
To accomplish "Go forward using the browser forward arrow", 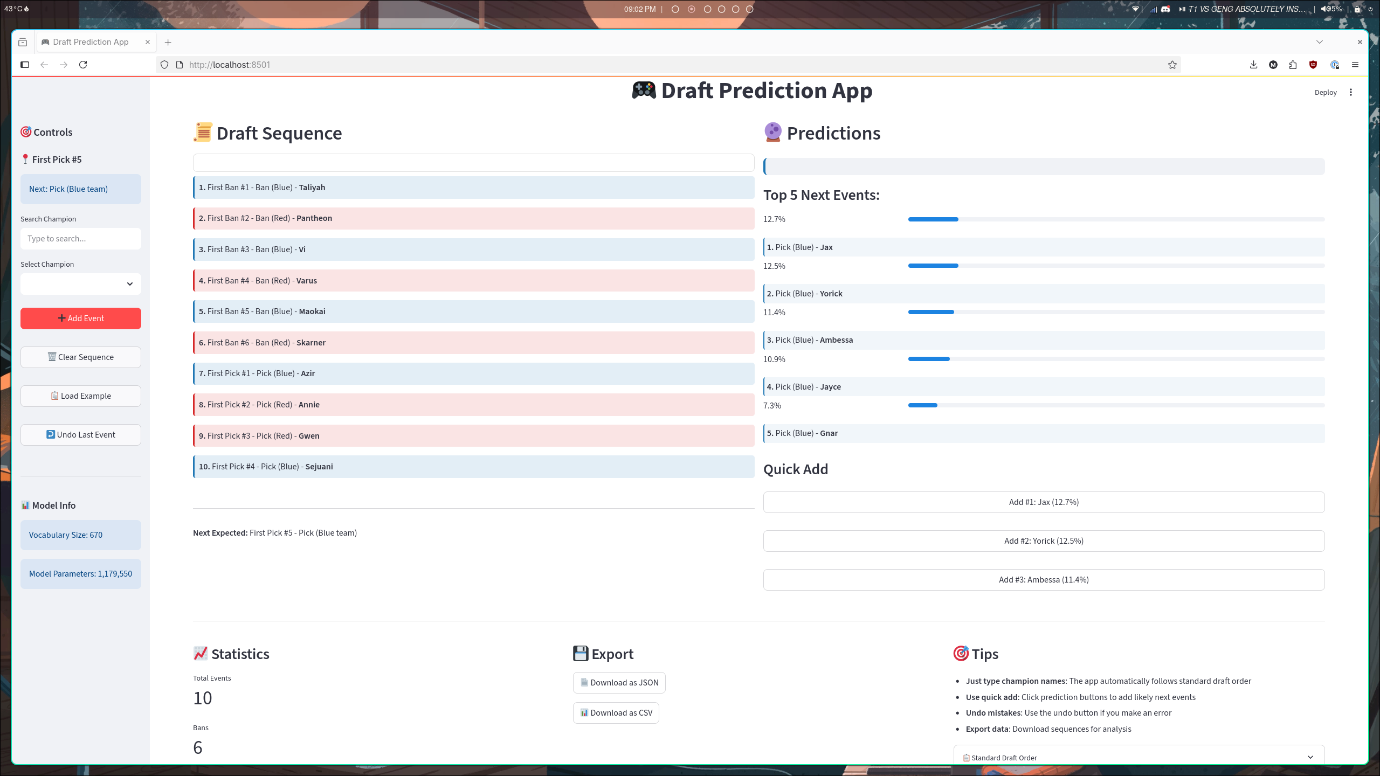I will click(x=64, y=65).
